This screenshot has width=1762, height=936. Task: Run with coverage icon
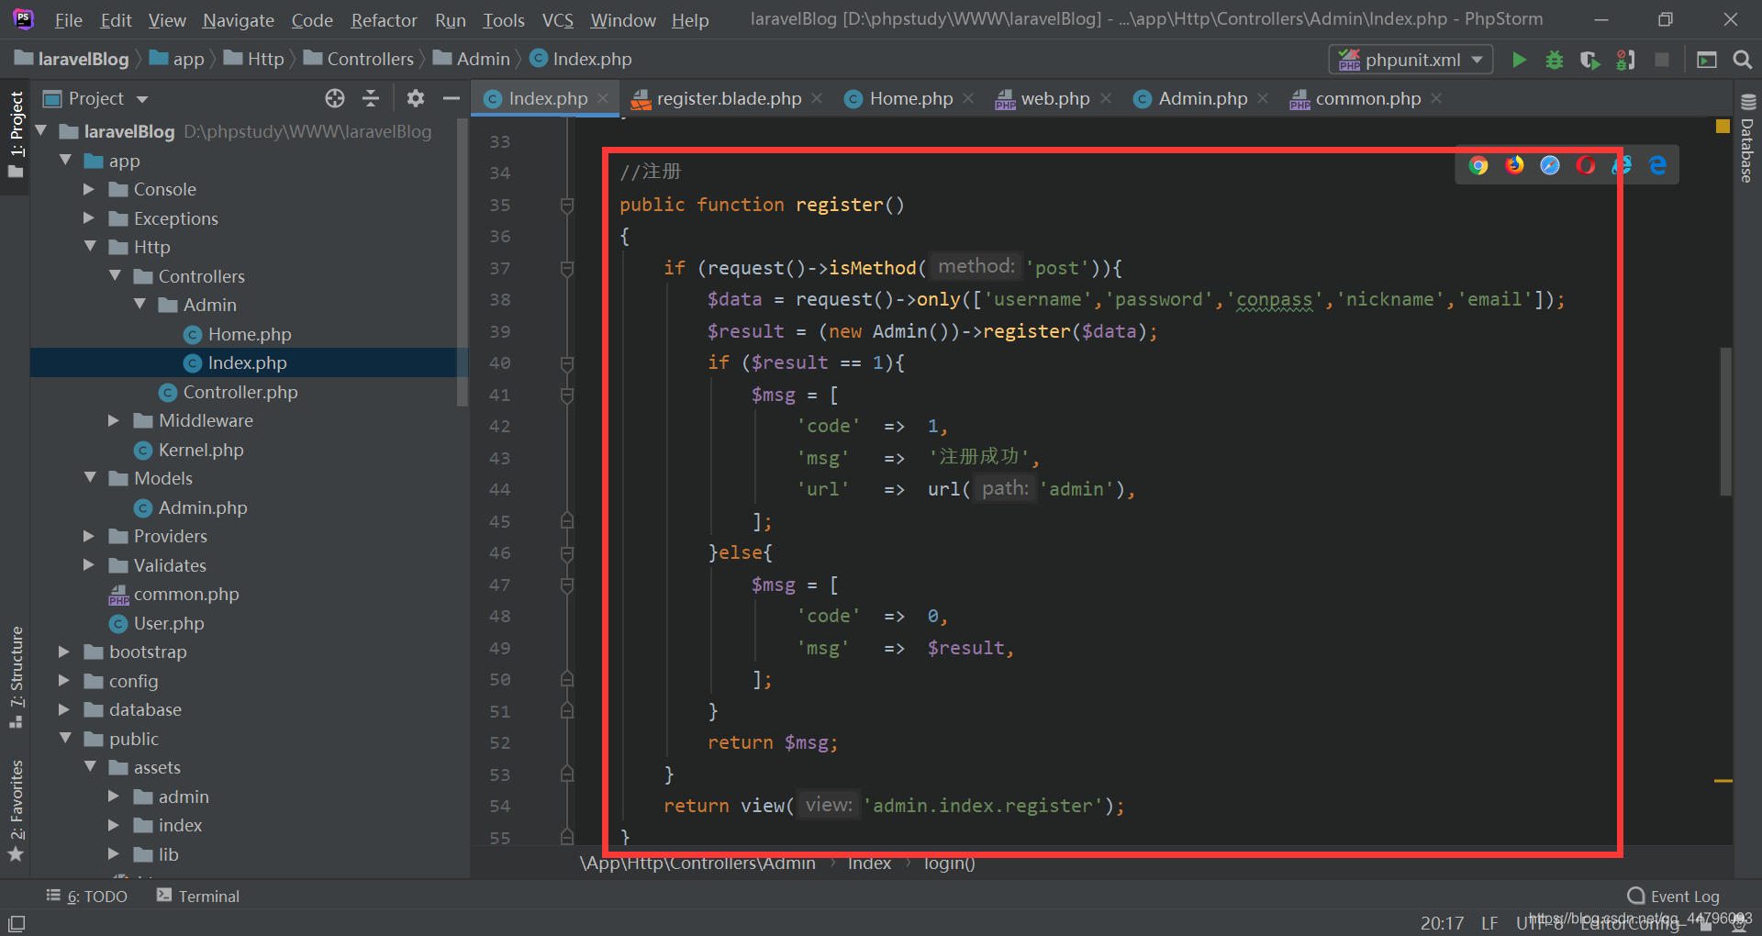point(1590,60)
